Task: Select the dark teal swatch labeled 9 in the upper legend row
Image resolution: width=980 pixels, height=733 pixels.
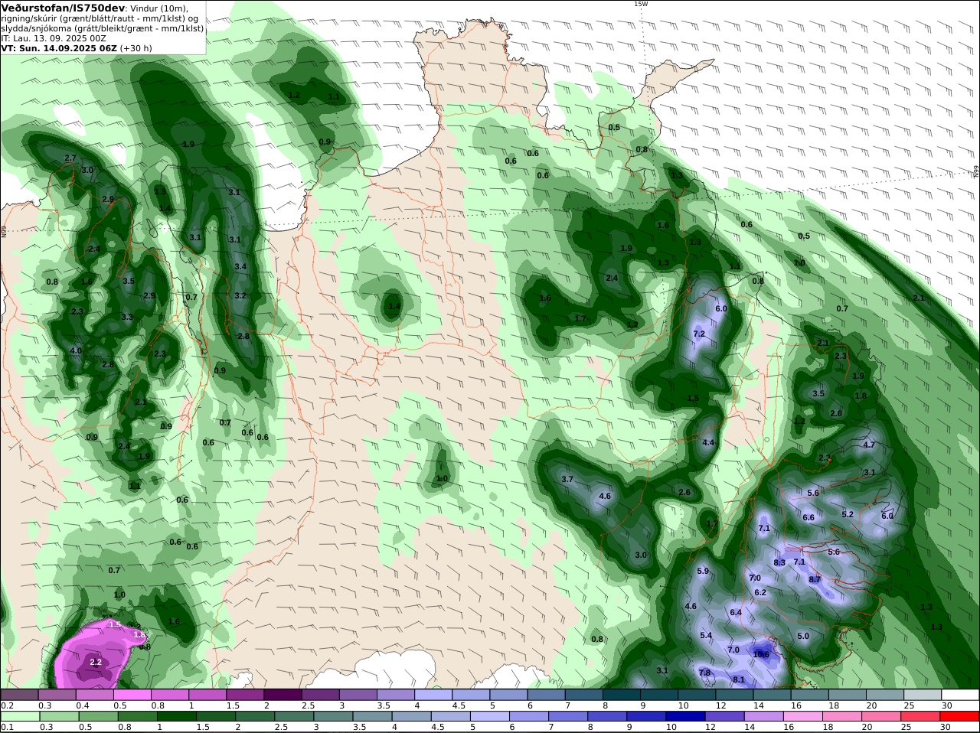Action: (x=659, y=695)
